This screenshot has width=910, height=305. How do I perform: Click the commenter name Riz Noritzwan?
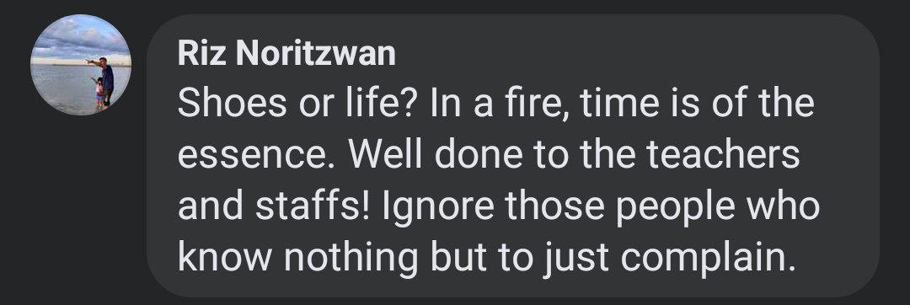pos(286,53)
